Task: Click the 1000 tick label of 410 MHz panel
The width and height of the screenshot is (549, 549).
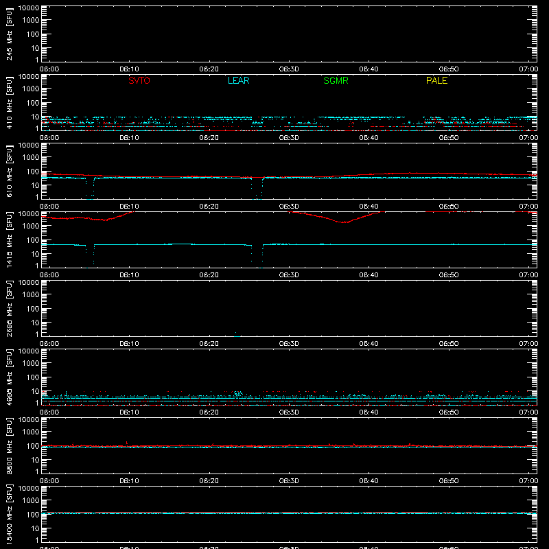Action: 31,89
